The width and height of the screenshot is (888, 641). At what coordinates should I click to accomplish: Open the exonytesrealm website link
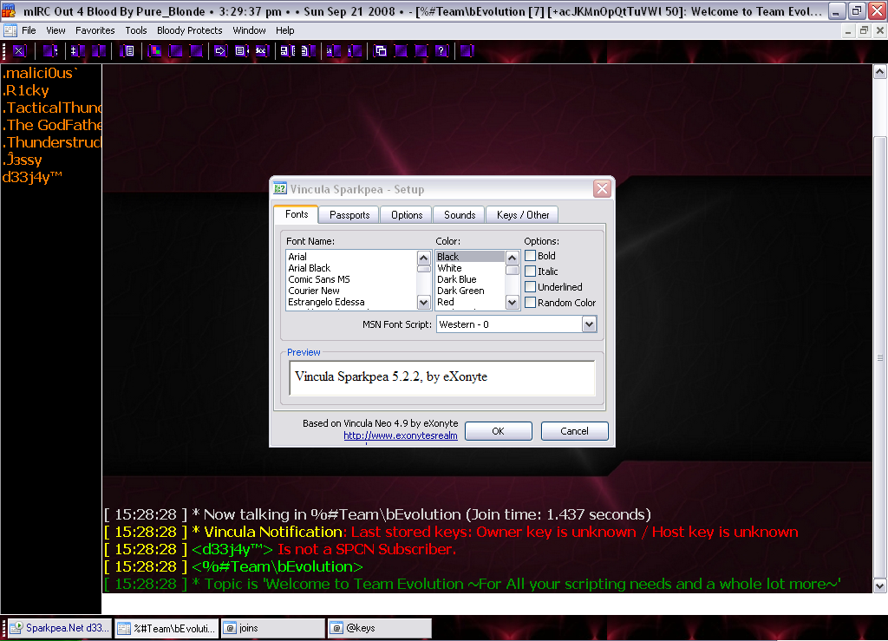(401, 435)
